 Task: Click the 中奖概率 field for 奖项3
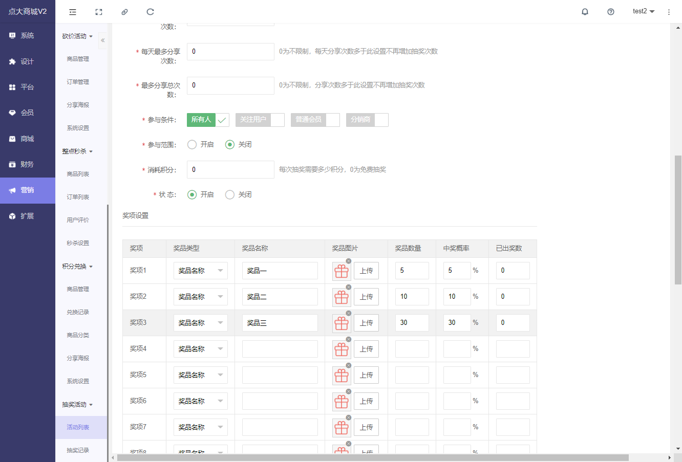point(457,323)
